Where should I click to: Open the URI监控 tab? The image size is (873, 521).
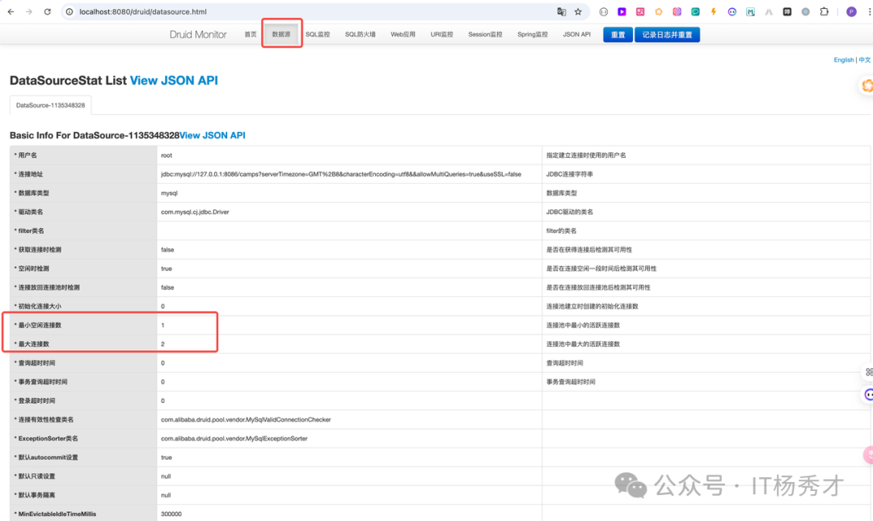(441, 35)
